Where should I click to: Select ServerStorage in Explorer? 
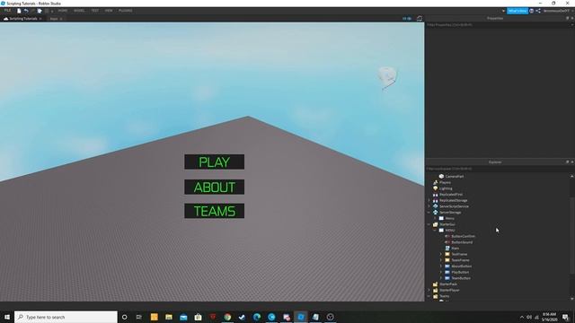450,213
